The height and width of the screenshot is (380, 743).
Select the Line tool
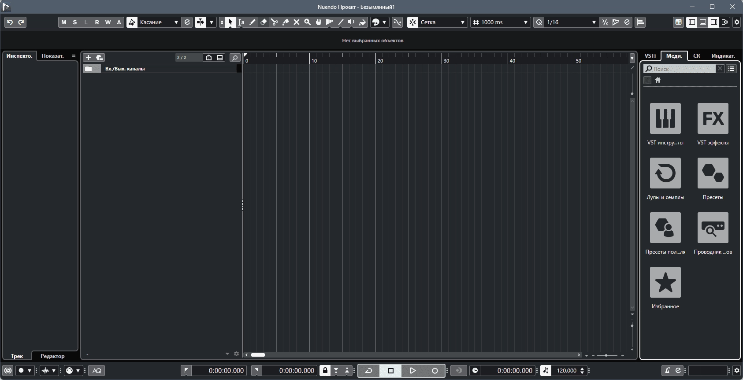tap(340, 22)
